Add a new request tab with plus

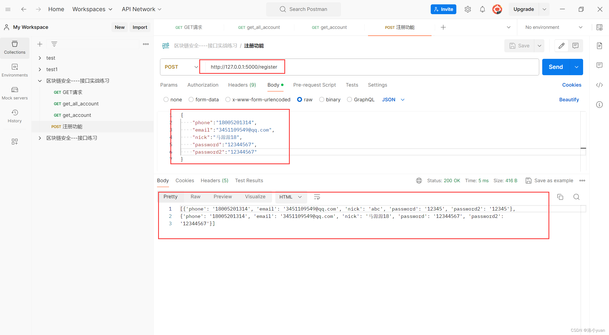tap(443, 27)
